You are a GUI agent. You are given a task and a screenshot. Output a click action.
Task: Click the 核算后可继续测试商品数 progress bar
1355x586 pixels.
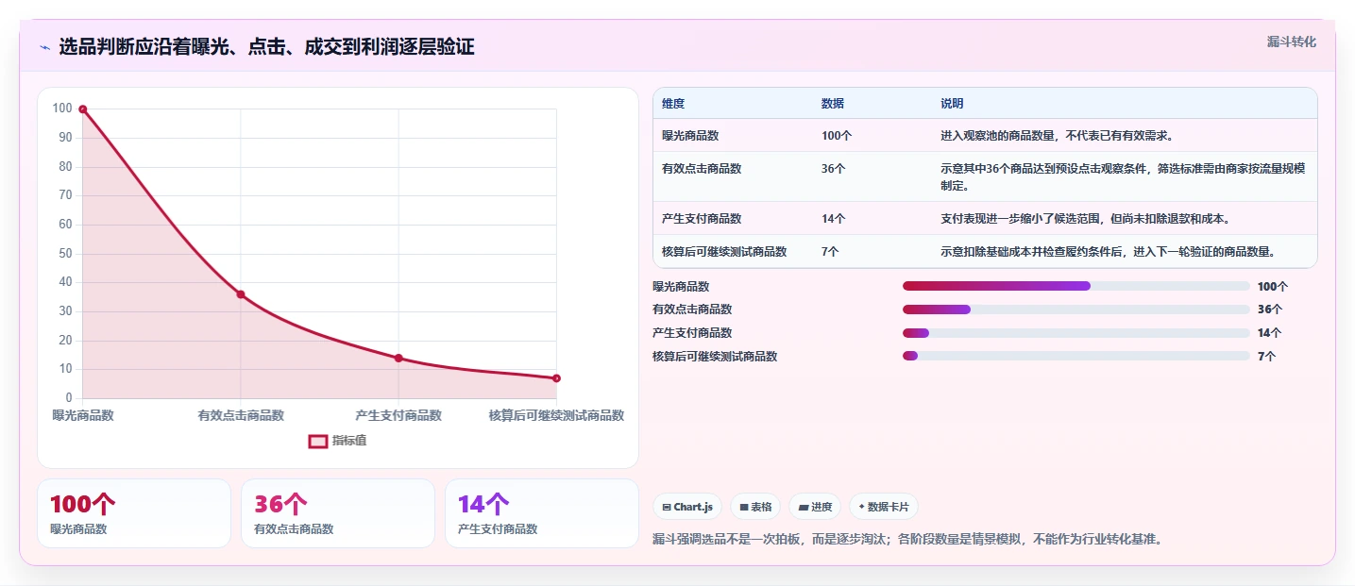(x=1076, y=356)
